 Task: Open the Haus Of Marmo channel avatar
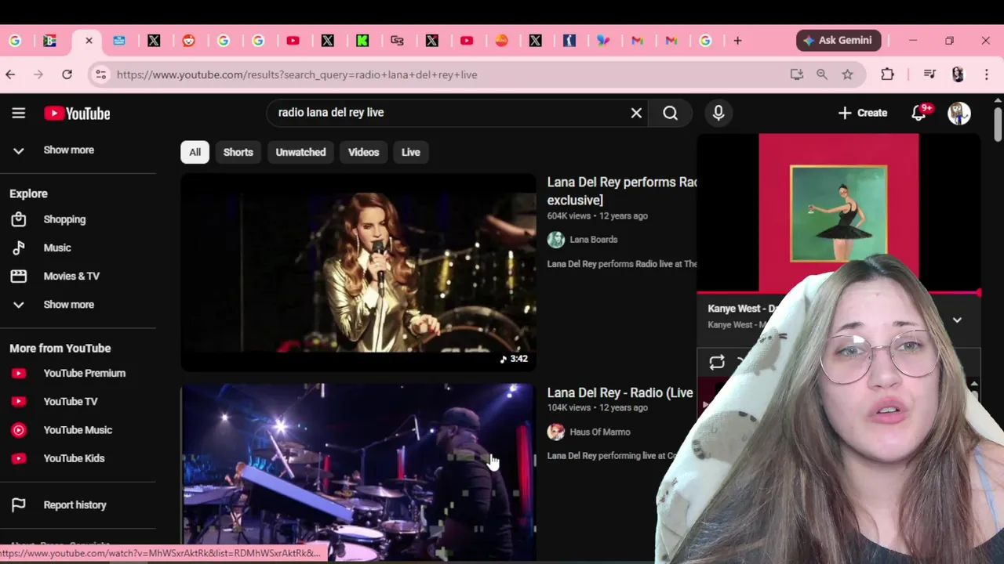[x=556, y=432]
